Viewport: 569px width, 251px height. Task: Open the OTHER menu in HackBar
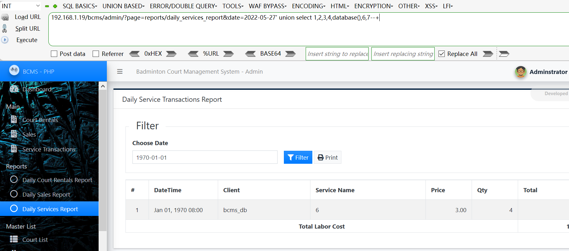409,6
